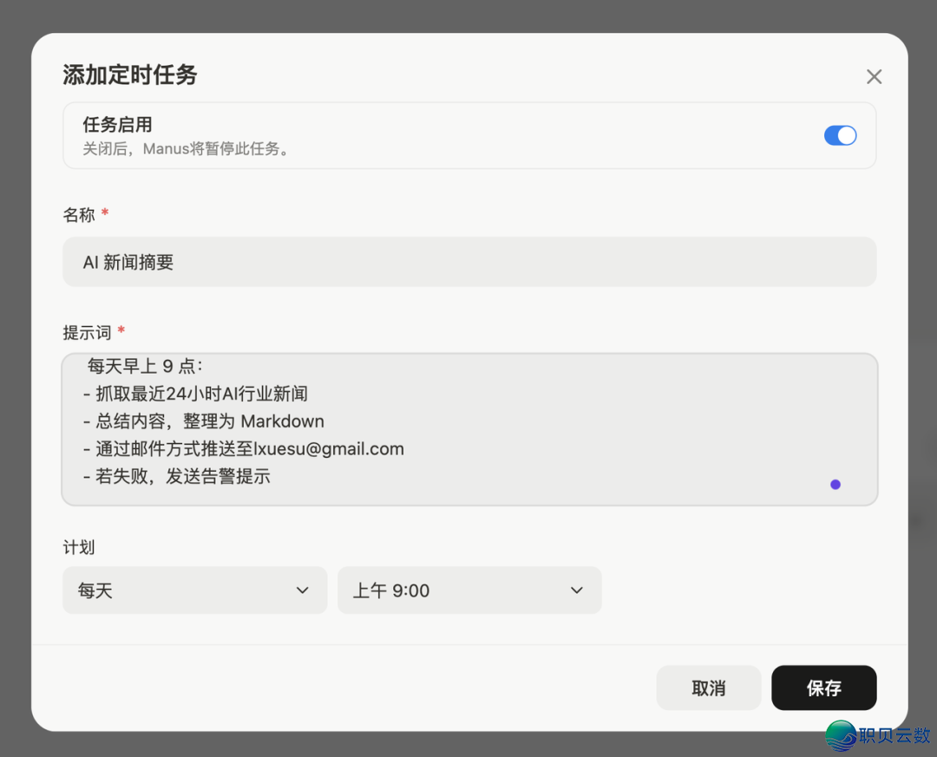This screenshot has width=937, height=757.
Task: Click the Manus将暂停此任务 description text
Action: click(186, 149)
